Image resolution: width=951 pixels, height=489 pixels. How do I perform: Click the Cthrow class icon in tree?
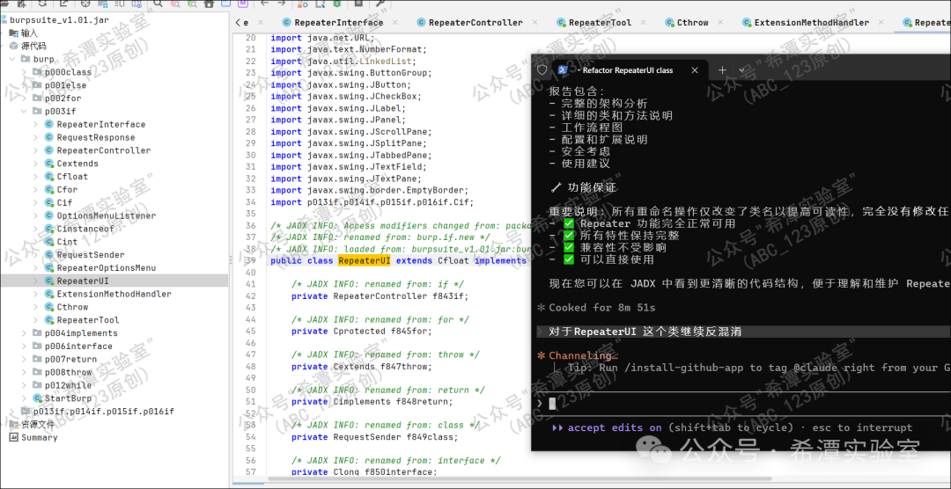tap(49, 307)
